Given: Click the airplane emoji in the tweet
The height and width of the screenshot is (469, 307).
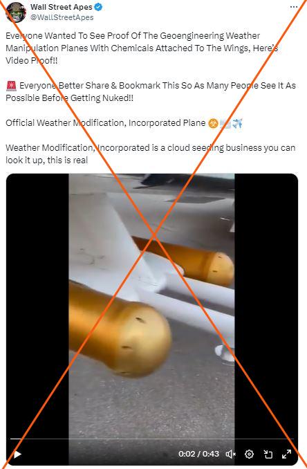Looking at the screenshot, I should [x=237, y=123].
